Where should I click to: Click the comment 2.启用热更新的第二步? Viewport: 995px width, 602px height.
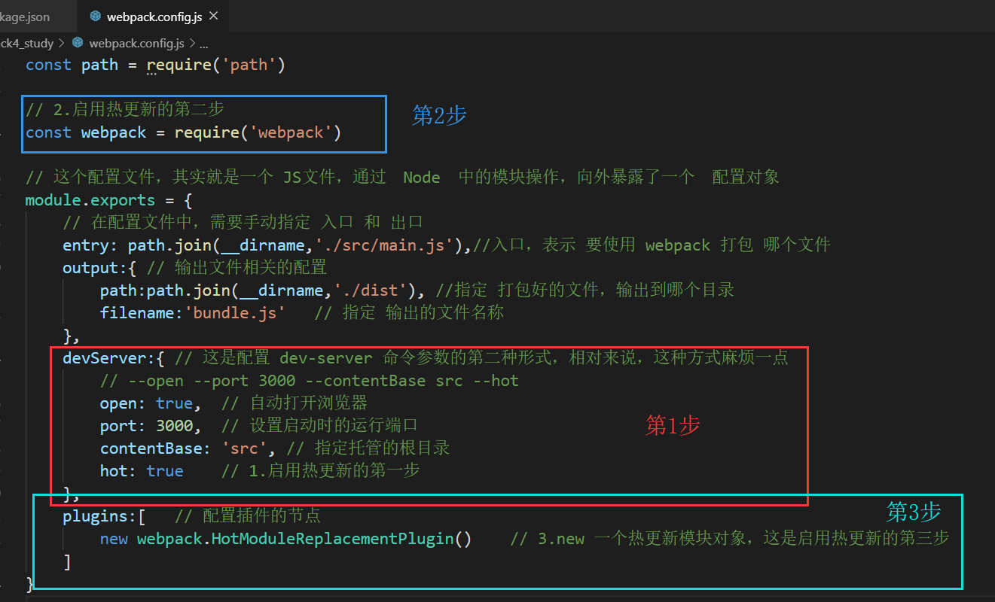tap(125, 110)
